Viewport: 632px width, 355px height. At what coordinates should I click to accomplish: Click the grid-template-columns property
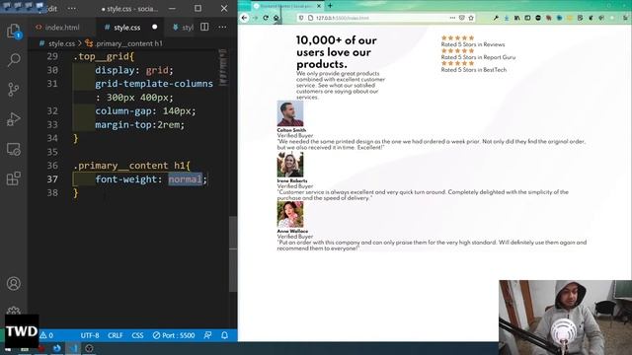[154, 84]
